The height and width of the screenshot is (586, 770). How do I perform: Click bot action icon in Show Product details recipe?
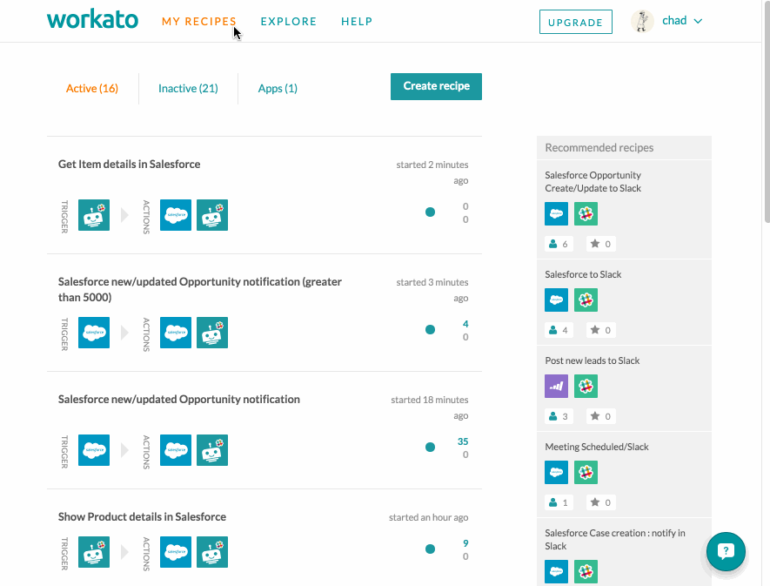pos(212,552)
